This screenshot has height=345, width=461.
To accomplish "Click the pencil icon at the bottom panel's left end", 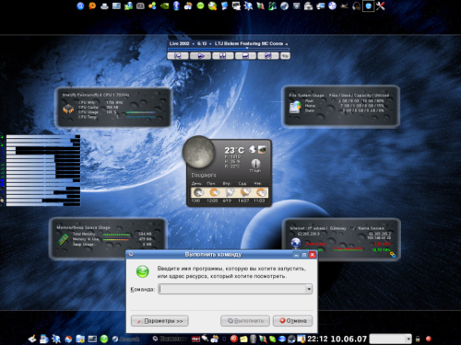I will pos(32,339).
